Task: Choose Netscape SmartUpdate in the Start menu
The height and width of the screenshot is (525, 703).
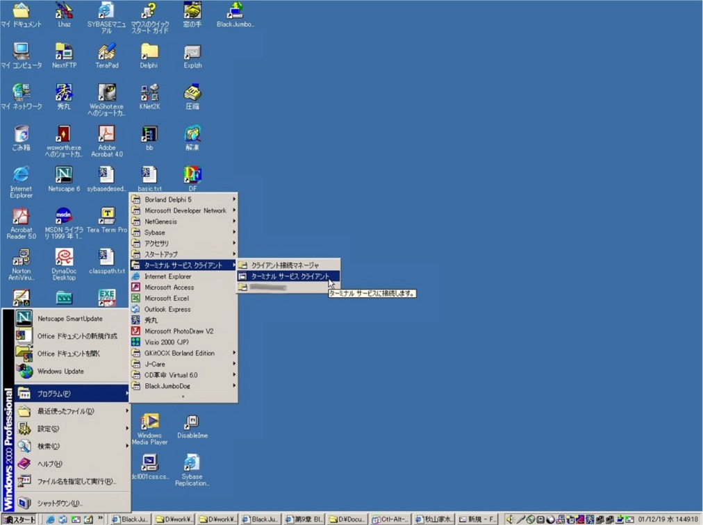Action: point(73,318)
